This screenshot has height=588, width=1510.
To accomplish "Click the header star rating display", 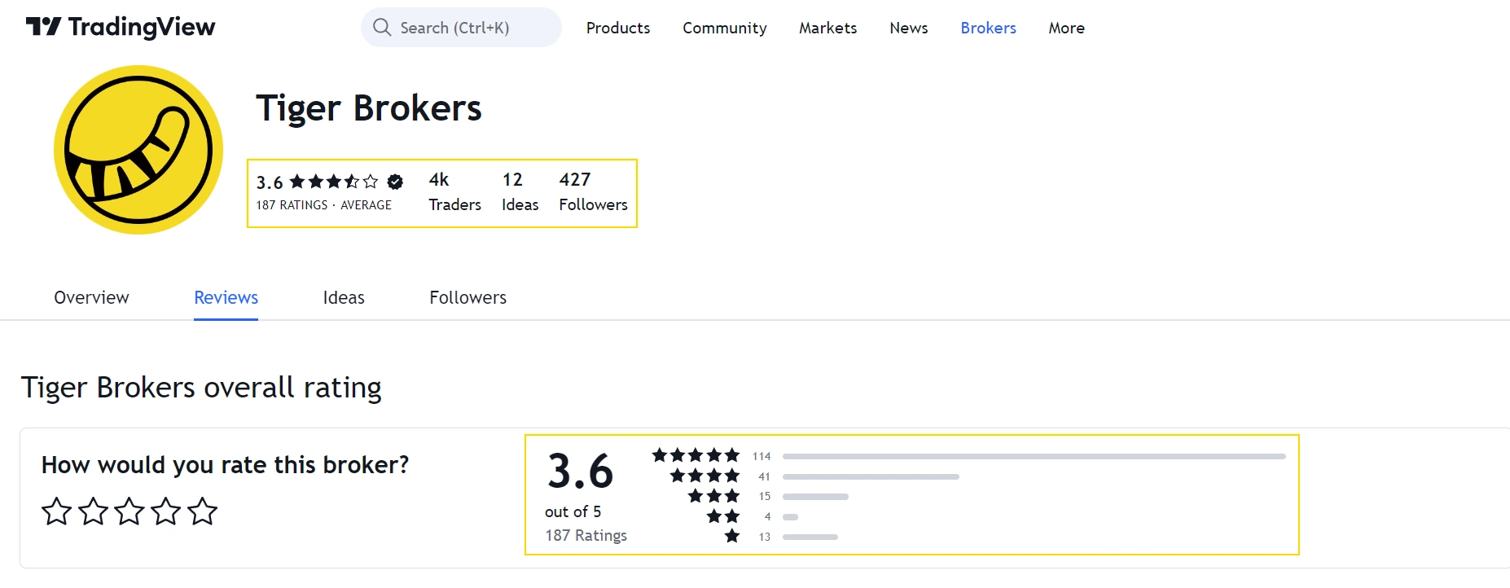I will [x=334, y=182].
